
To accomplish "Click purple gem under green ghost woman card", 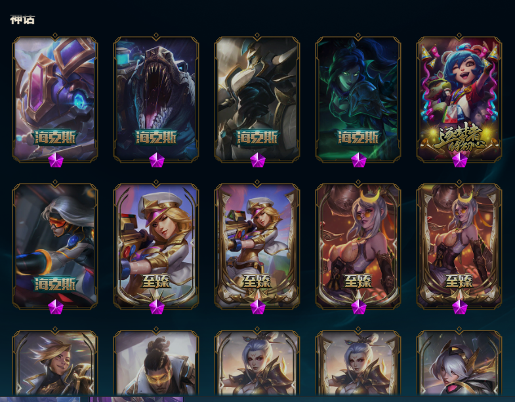I will click(x=359, y=160).
